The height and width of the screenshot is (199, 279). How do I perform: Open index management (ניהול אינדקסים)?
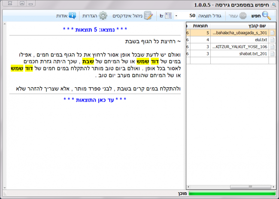pos(133,15)
